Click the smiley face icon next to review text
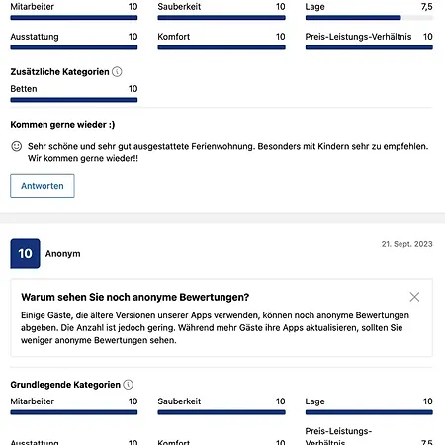 (17, 146)
